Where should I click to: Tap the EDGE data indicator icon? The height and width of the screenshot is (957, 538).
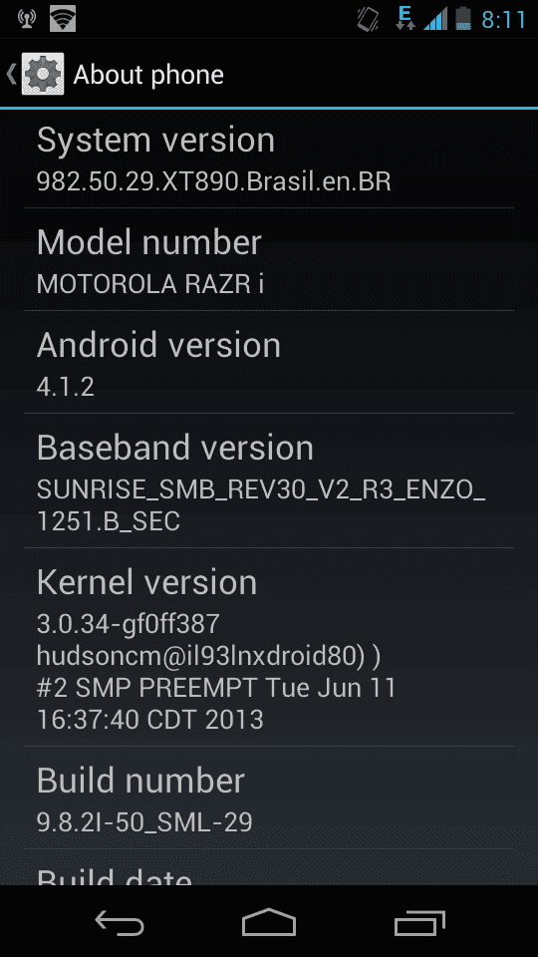405,18
